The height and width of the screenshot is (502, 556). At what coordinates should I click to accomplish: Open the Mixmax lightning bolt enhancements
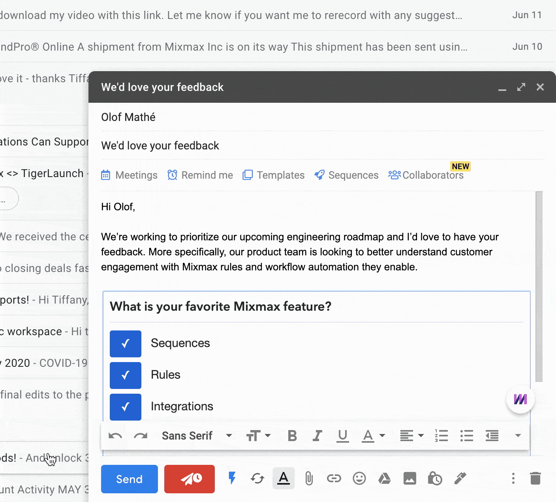(x=232, y=479)
